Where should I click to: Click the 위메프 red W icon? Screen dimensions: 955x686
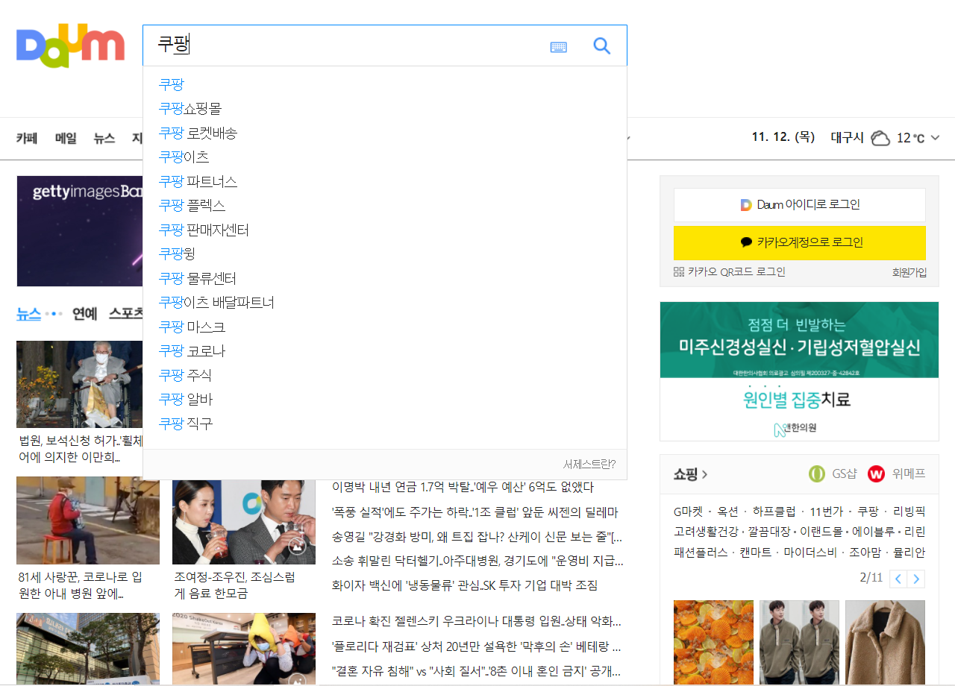click(876, 473)
